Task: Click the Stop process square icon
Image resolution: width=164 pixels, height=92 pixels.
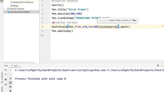Action: [x=6, y=74]
